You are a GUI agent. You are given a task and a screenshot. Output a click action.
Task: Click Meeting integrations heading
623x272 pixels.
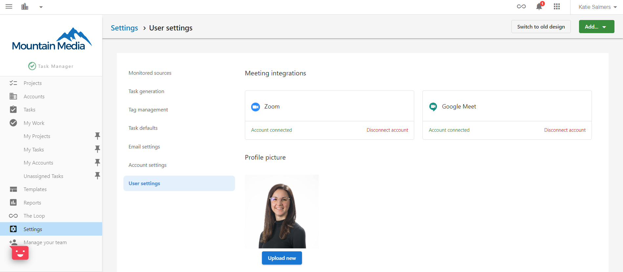[x=275, y=73]
